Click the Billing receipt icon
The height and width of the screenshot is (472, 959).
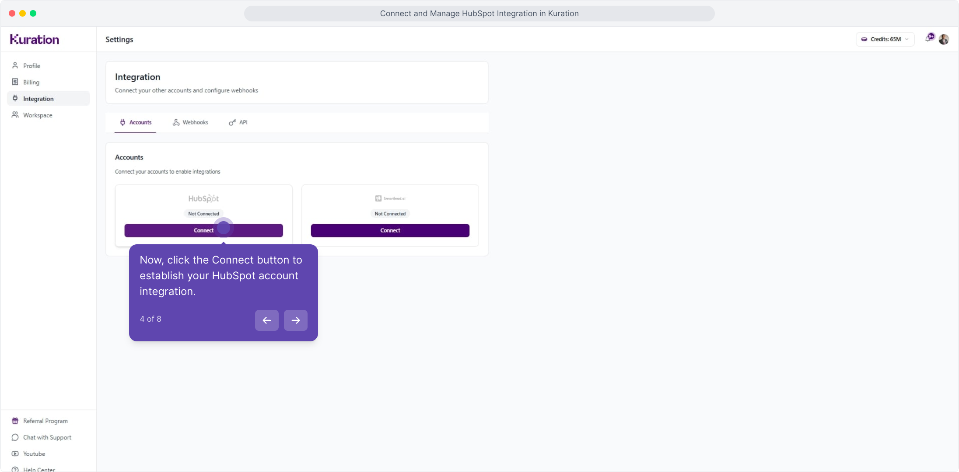15,82
